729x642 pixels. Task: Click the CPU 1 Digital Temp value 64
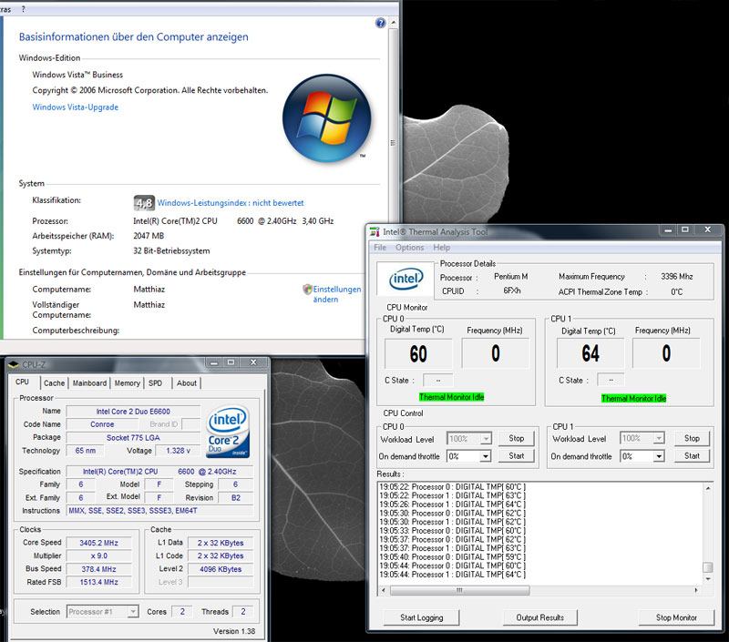[x=590, y=353]
